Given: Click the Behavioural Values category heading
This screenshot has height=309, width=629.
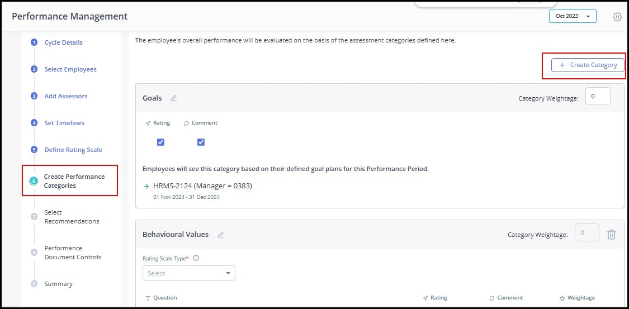Looking at the screenshot, I should click(x=176, y=235).
